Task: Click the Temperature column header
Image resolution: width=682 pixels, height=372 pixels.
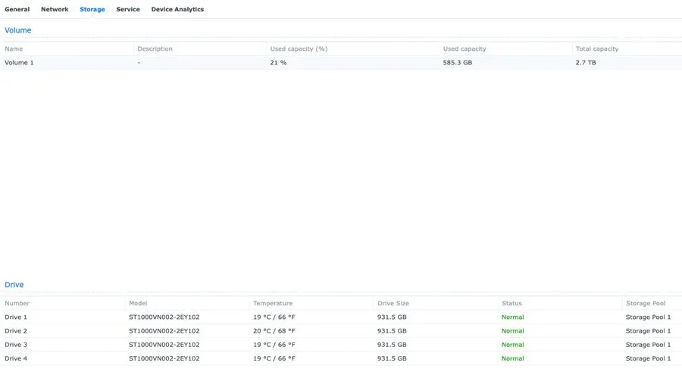Action: tap(273, 303)
